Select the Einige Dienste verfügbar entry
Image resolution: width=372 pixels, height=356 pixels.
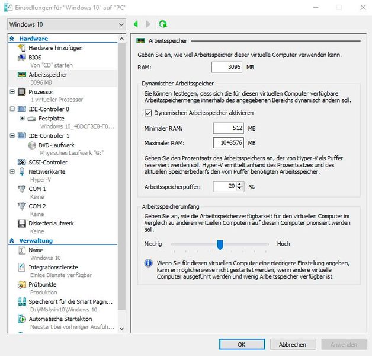click(61, 275)
